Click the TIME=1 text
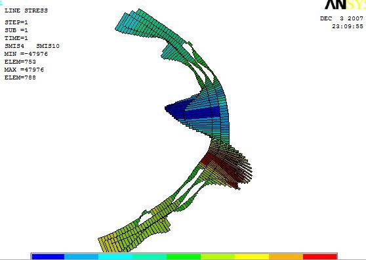 16,38
